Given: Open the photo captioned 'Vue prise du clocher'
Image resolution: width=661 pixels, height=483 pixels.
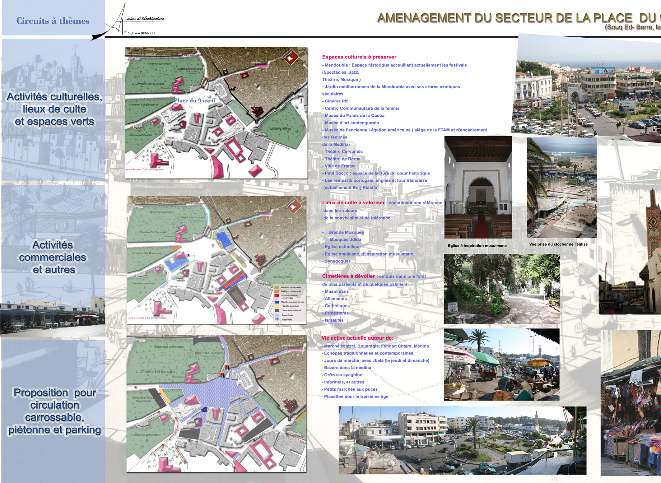Looking at the screenshot, I should pyautogui.click(x=561, y=188).
